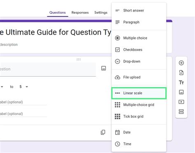Screen dimensions: 195x153
Task: Choose Linear scale option
Action: (x=139, y=93)
